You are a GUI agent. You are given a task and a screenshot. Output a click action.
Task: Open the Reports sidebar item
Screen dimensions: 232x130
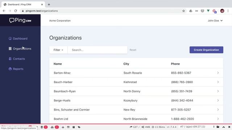[16, 69]
